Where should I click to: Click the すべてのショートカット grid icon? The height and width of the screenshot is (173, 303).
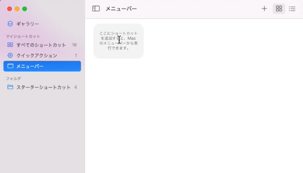click(x=10, y=45)
